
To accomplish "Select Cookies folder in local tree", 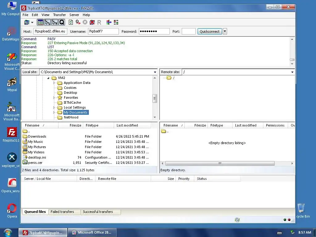I will pyautogui.click(x=70, y=88).
